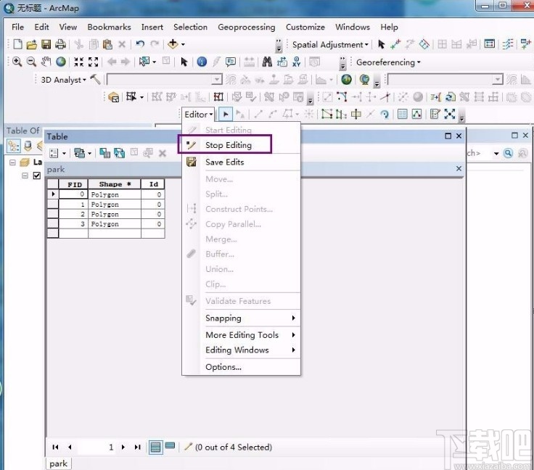Go to the first record button
Screen dimensions: 534x470
pos(55,447)
